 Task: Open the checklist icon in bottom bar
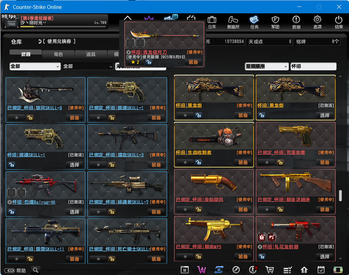287,270
